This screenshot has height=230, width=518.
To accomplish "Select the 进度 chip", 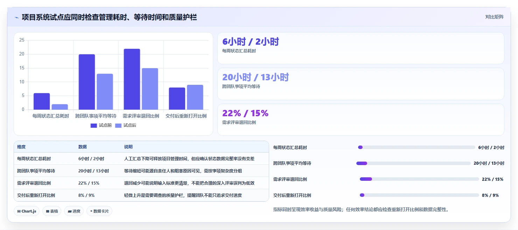I will coord(74,211).
